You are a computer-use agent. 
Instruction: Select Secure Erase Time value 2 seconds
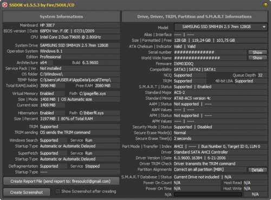tap(183, 139)
